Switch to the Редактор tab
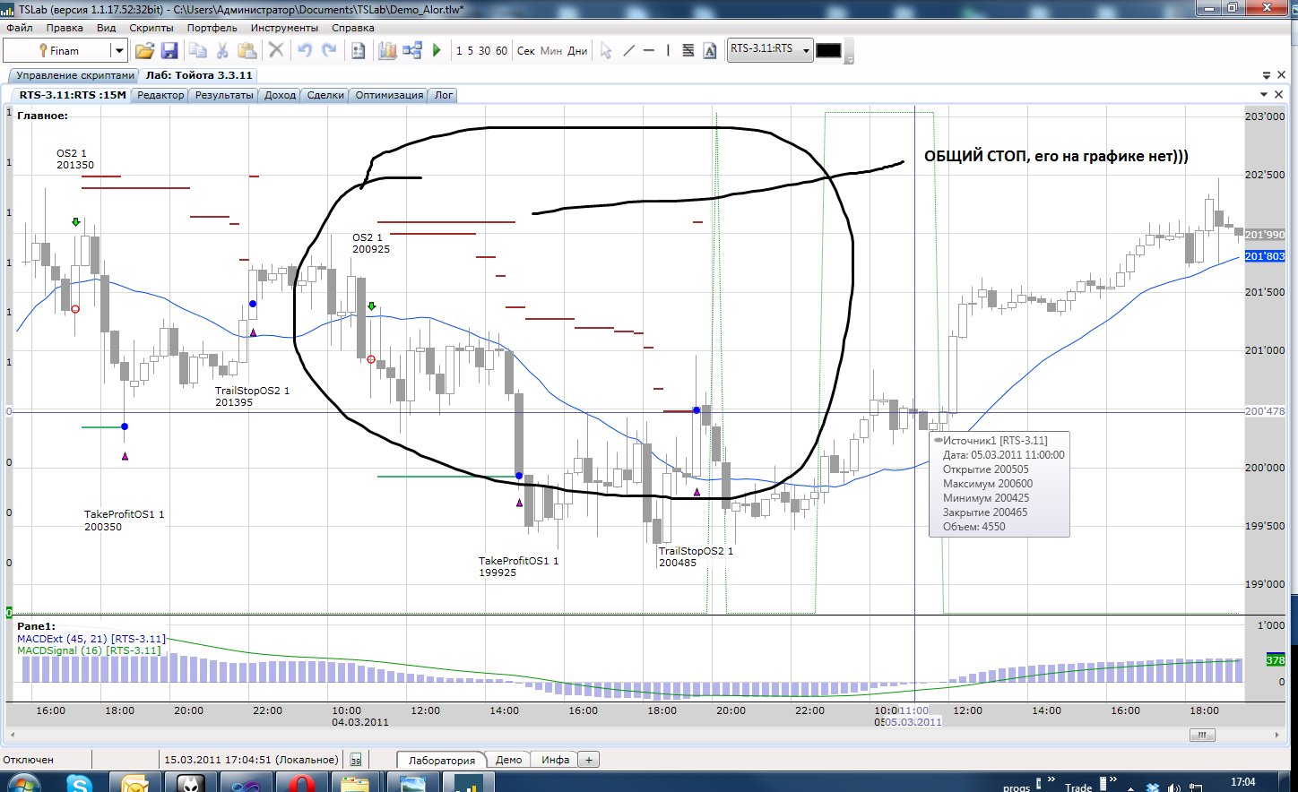This screenshot has height=792, width=1298. click(x=160, y=95)
